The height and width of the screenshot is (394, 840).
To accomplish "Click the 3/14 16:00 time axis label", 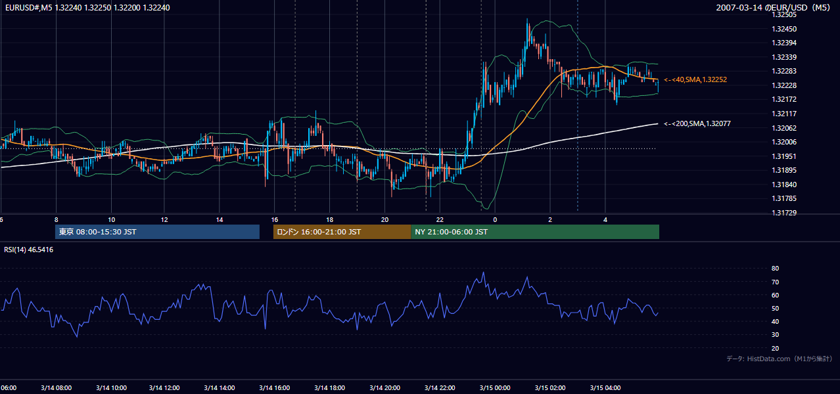I will [274, 388].
